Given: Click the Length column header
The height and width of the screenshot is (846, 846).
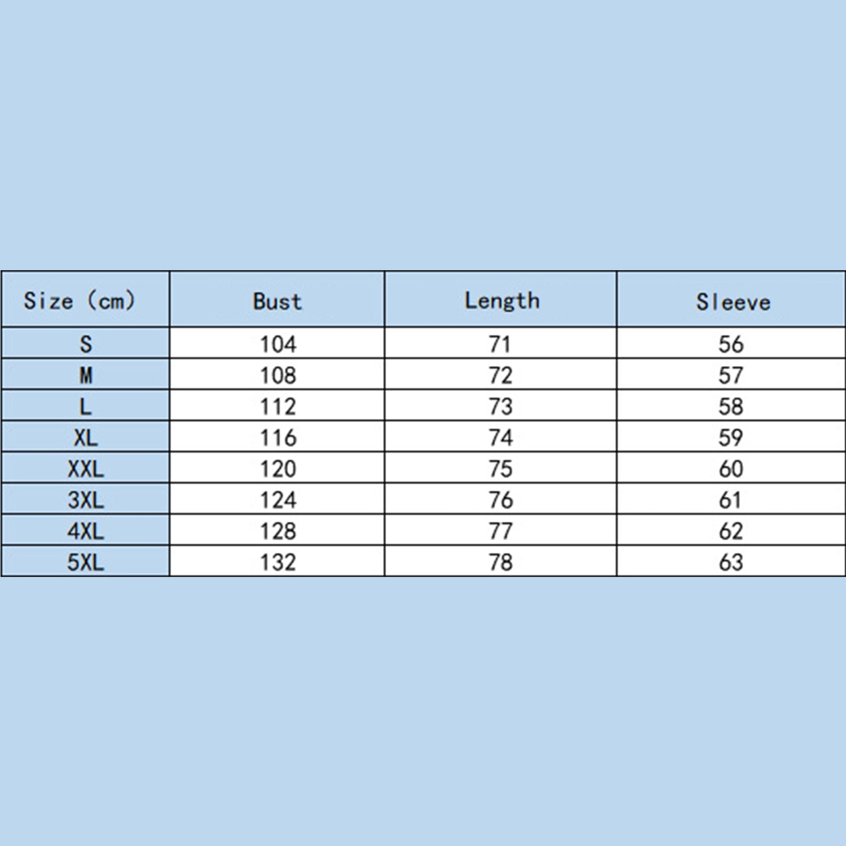Looking at the screenshot, I should (501, 301).
